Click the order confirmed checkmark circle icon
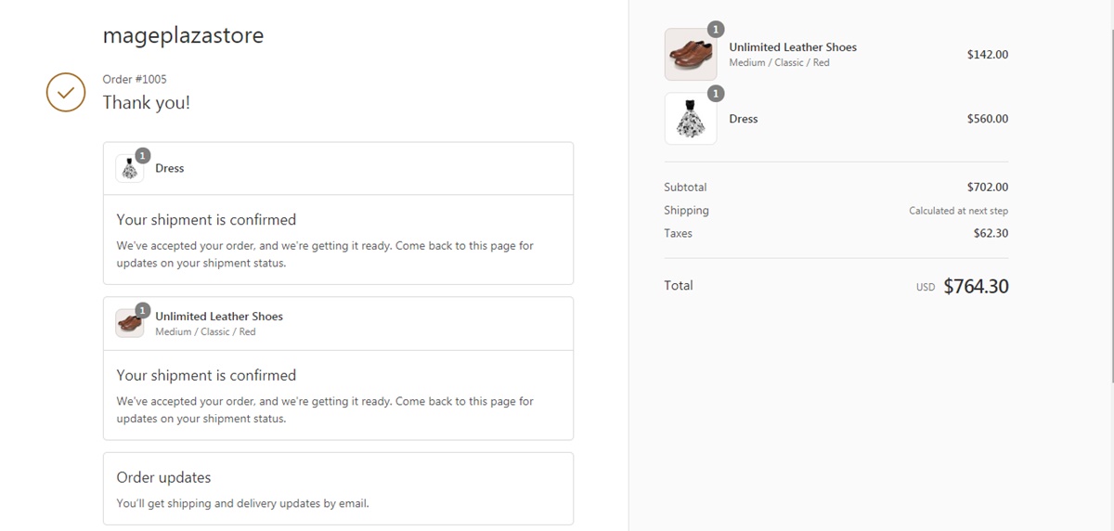1114x531 pixels. click(x=66, y=92)
